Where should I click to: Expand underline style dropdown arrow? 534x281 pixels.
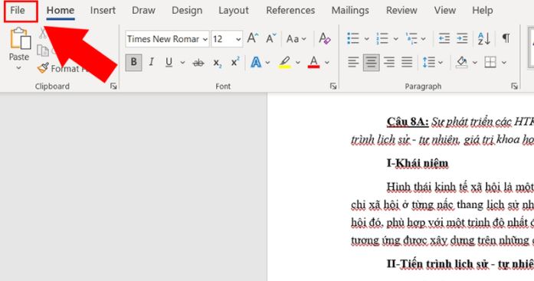click(182, 63)
